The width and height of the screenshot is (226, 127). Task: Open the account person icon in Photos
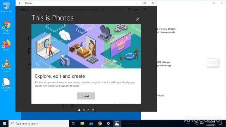(x=145, y=10)
